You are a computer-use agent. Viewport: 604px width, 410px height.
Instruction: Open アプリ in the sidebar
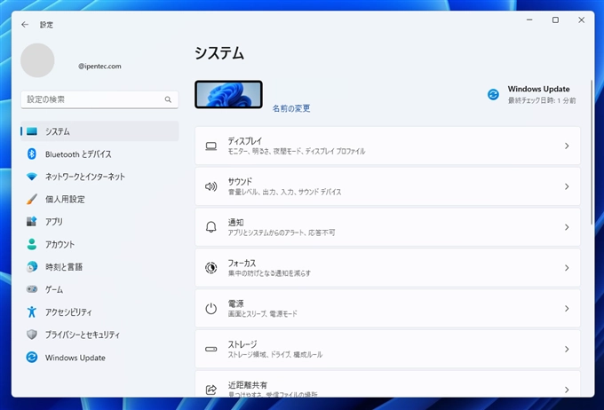99,222
